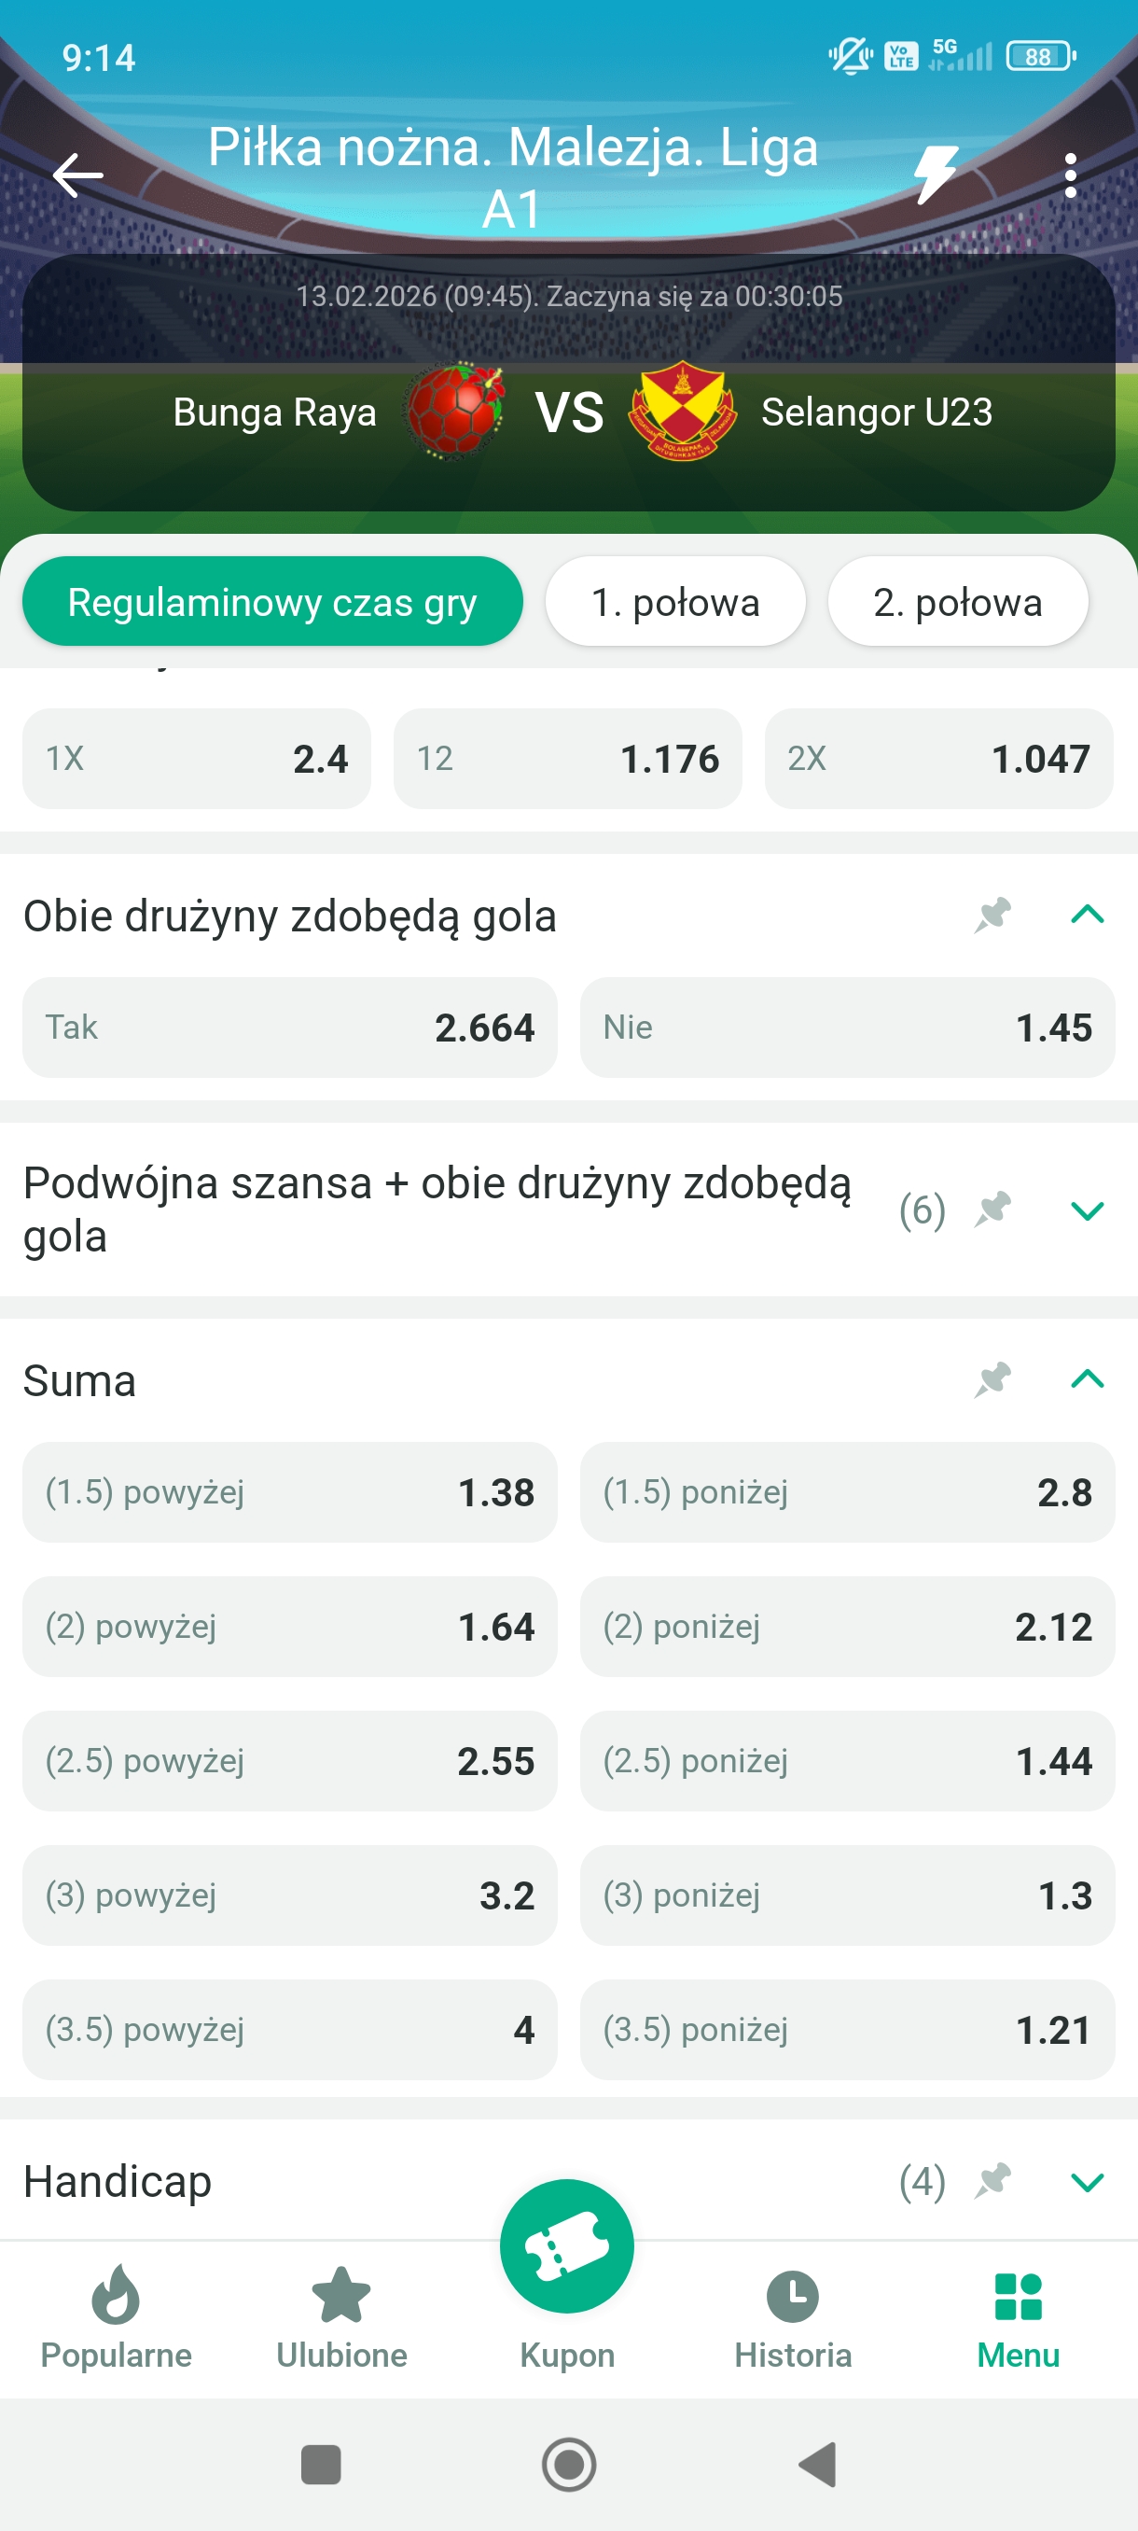Expand the Podwójna szansa + obie drużyny section
1138x2531 pixels.
pos(1087,1210)
